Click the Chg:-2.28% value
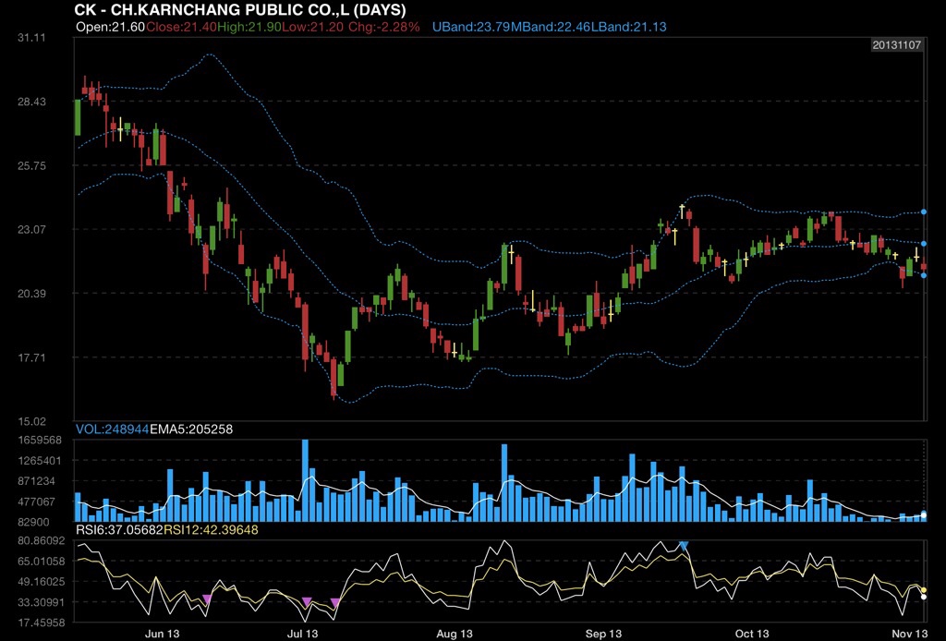The width and height of the screenshot is (946, 641). pyautogui.click(x=383, y=27)
